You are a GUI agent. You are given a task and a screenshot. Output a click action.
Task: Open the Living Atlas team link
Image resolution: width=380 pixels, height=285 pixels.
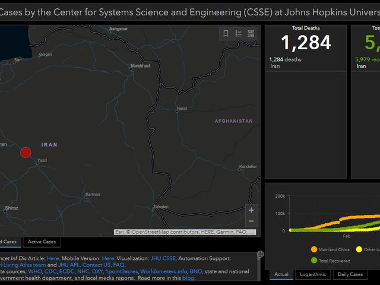point(23,265)
